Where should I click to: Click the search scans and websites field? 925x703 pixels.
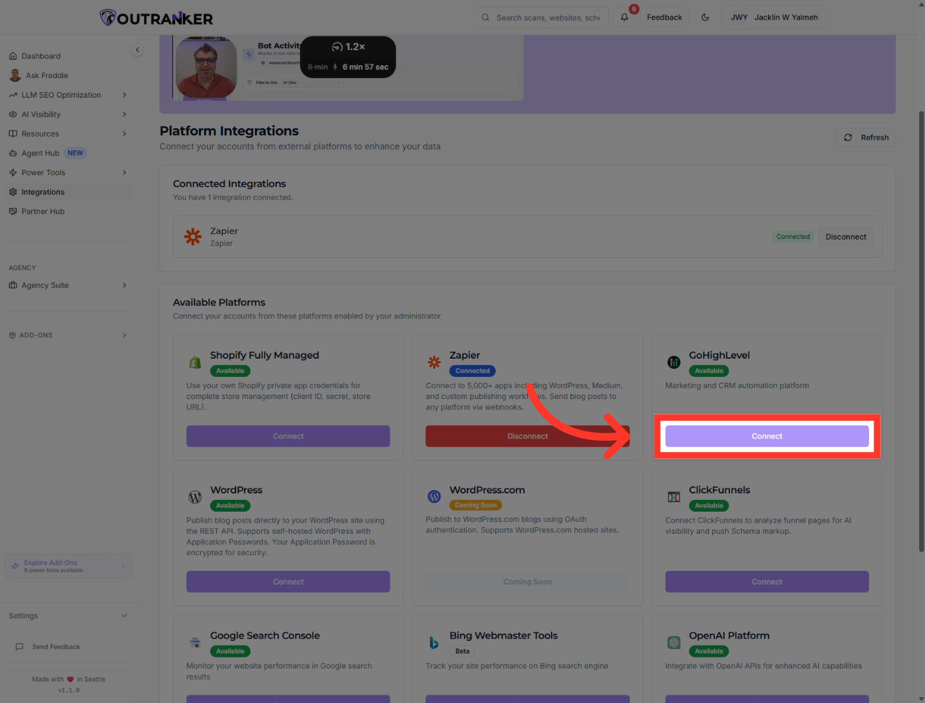[542, 18]
